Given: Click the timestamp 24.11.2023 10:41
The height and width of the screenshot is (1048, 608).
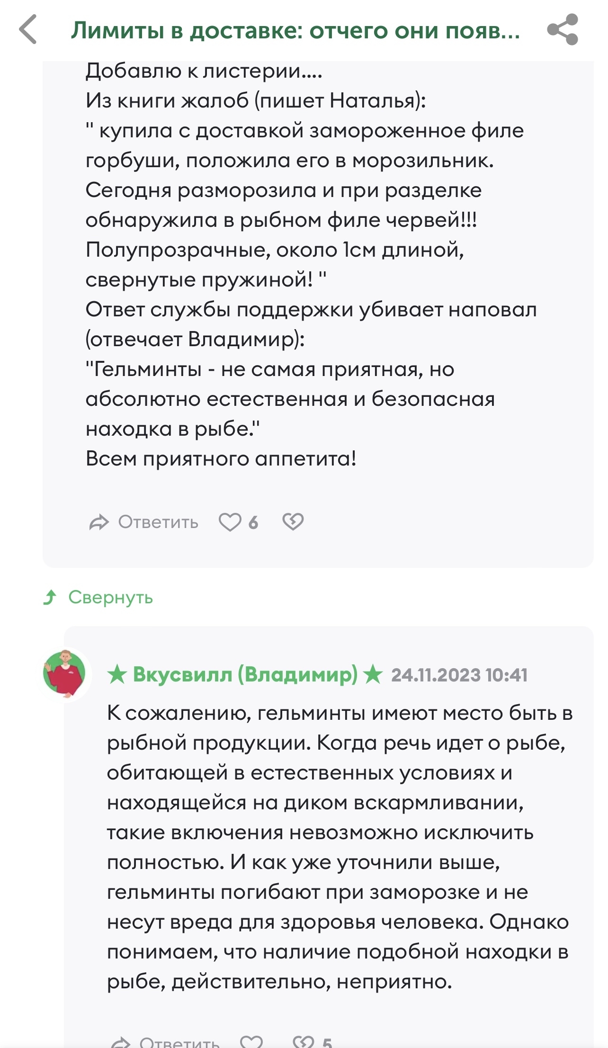Looking at the screenshot, I should (x=459, y=675).
